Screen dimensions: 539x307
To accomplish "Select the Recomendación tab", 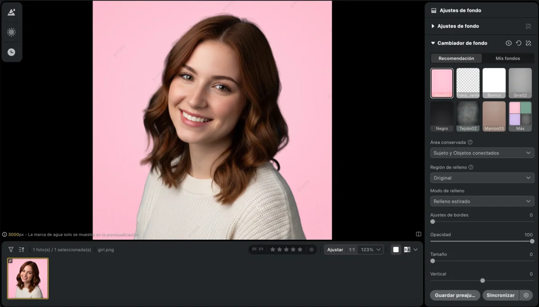I will coord(456,58).
